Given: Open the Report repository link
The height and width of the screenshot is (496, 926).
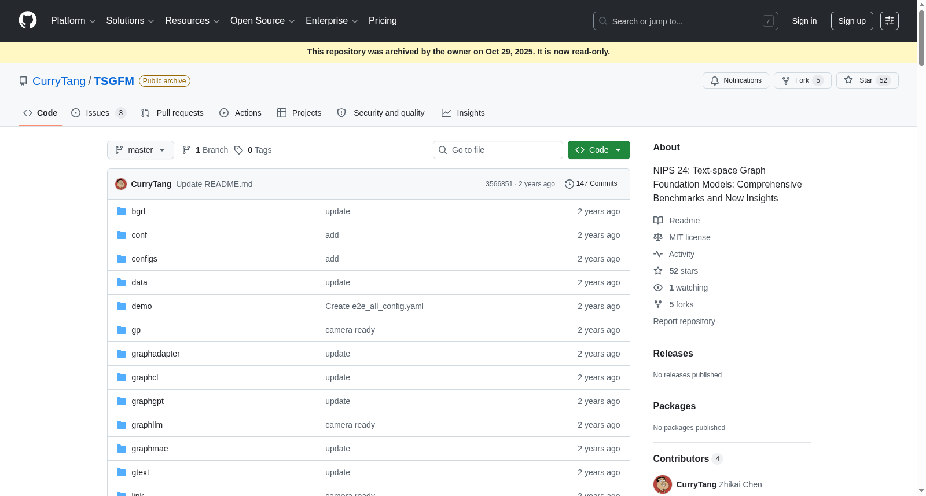Looking at the screenshot, I should pos(684,321).
